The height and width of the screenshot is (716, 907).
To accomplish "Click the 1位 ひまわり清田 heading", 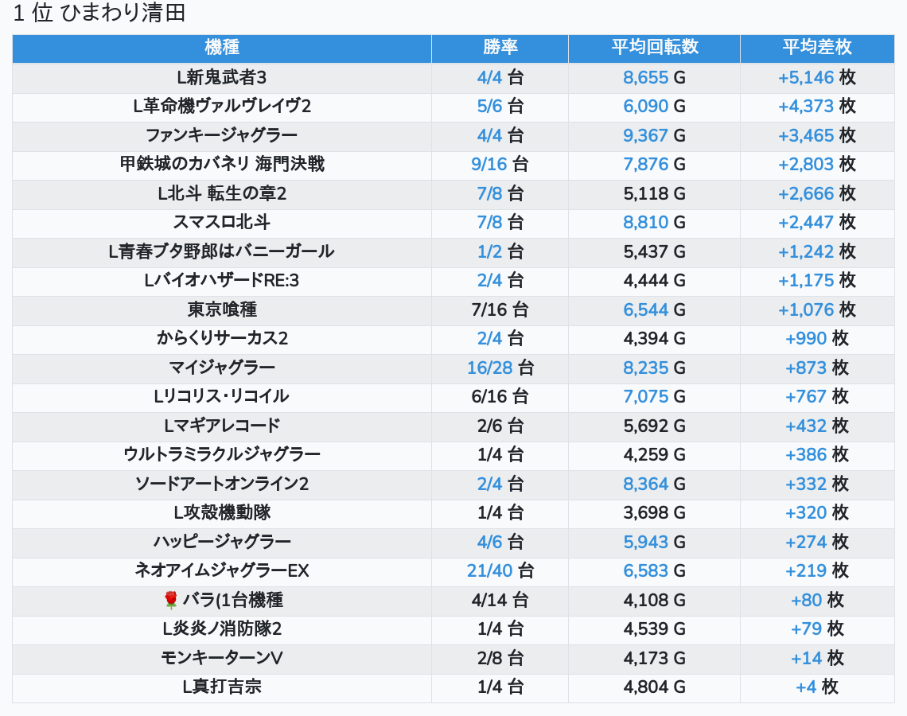I will pos(99,13).
